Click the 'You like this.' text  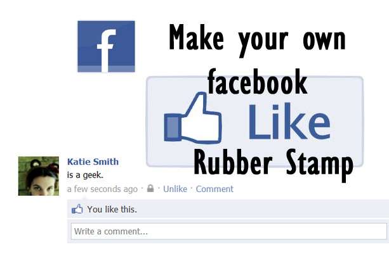[112, 210]
